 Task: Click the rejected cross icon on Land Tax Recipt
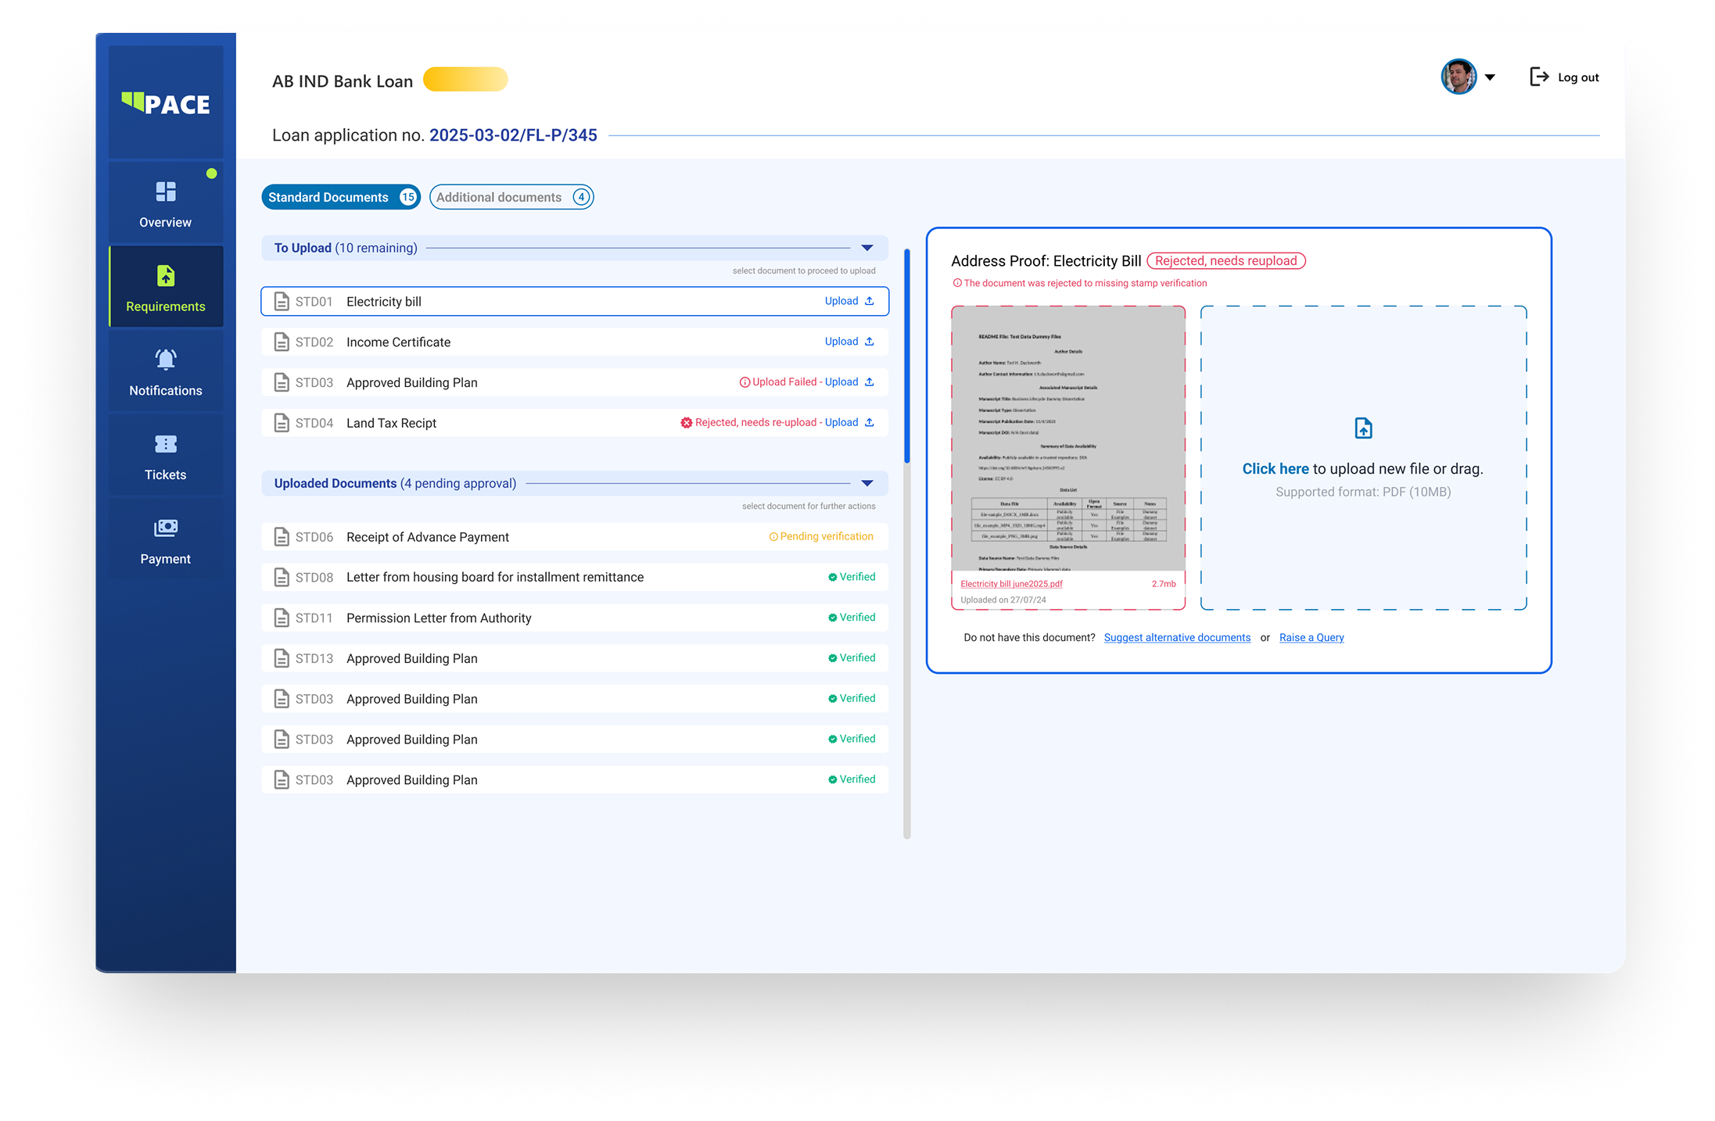click(686, 423)
